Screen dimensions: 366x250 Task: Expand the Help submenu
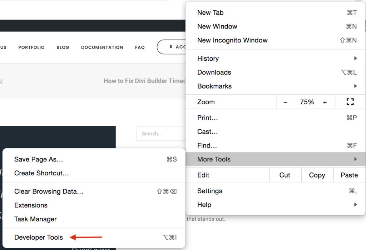tap(276, 205)
